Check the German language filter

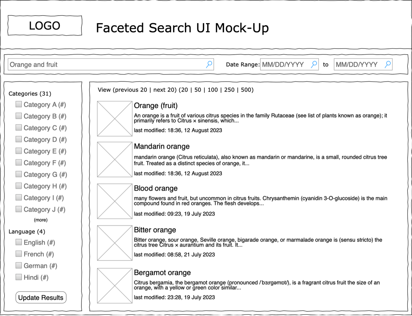(18, 265)
